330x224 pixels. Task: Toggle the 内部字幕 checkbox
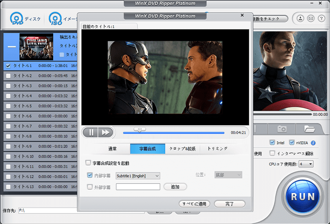pyautogui.click(x=90, y=175)
